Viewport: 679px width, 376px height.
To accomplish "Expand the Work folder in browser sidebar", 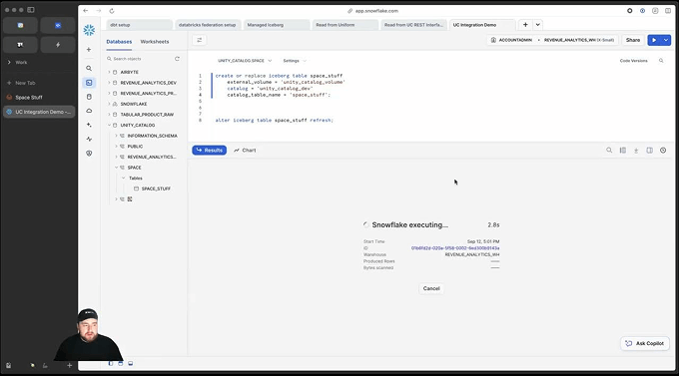I will coord(9,62).
